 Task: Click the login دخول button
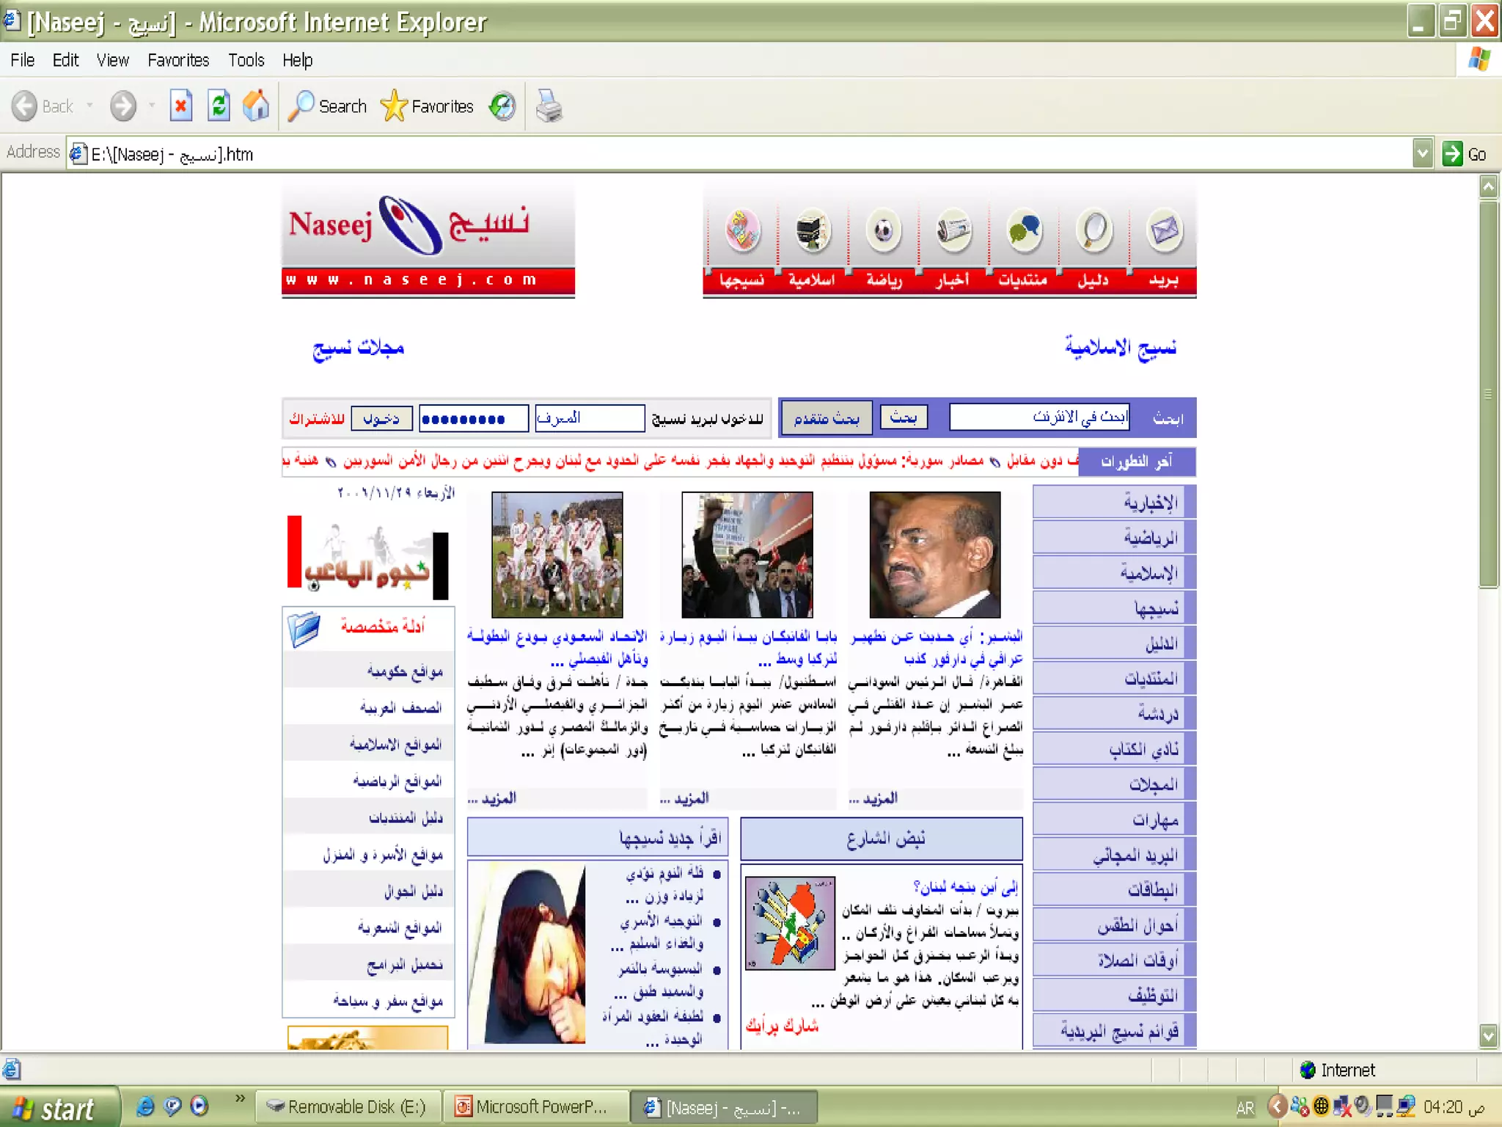pos(381,418)
